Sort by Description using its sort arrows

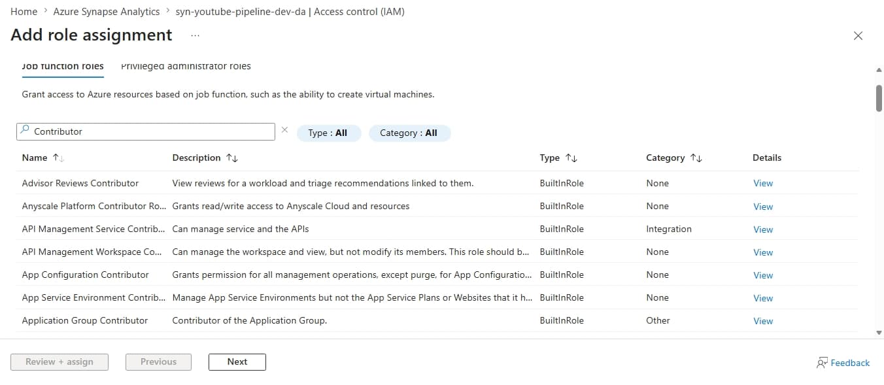(231, 158)
